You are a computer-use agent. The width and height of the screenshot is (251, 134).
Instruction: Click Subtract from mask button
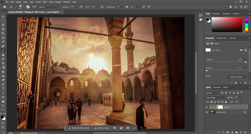(x=79, y=128)
